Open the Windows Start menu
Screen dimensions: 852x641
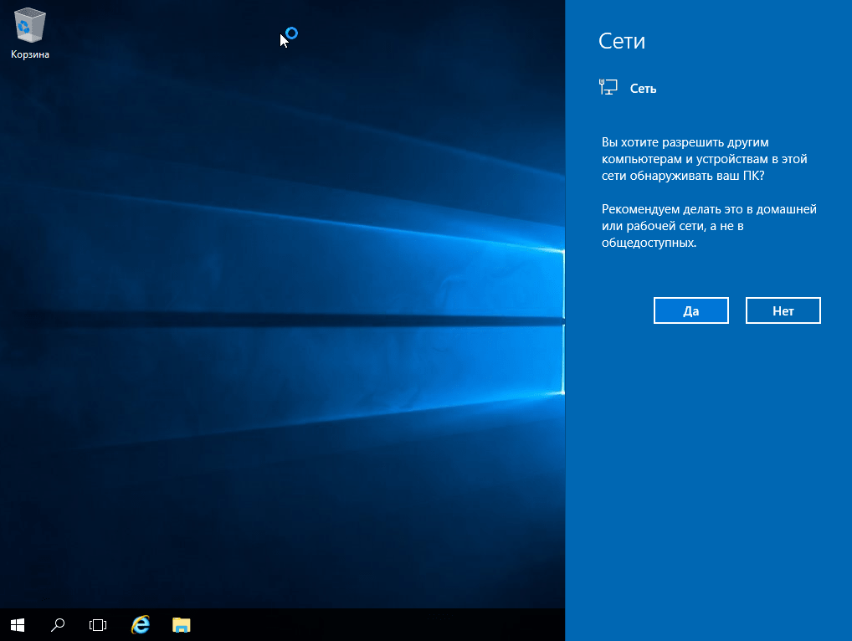click(x=18, y=624)
